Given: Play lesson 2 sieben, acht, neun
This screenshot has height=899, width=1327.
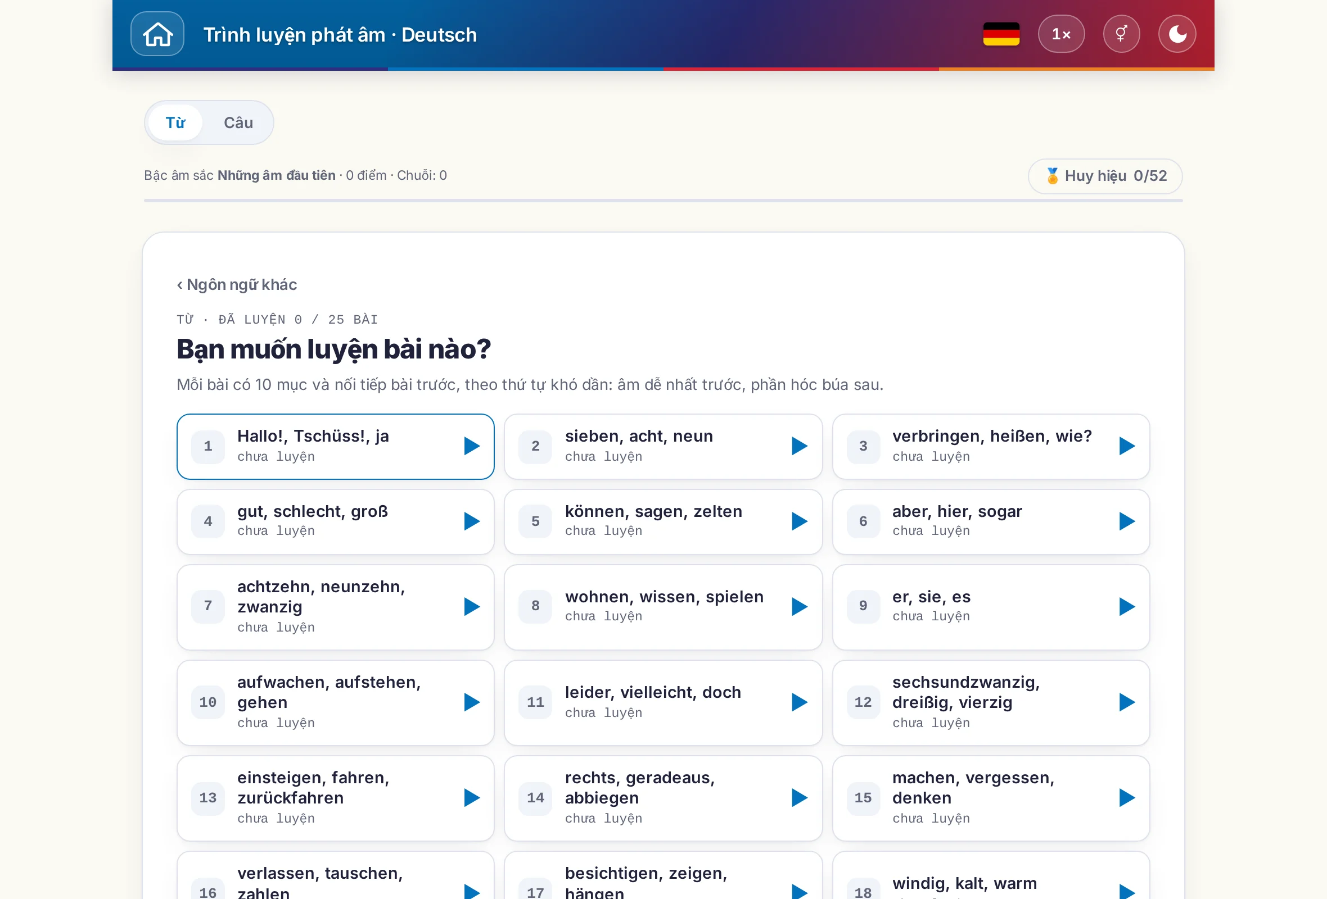Looking at the screenshot, I should coord(800,446).
